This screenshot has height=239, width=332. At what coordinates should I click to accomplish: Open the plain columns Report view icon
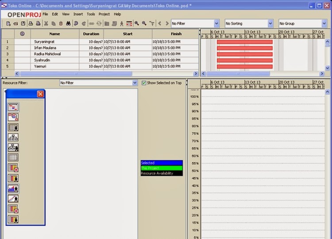point(13,157)
